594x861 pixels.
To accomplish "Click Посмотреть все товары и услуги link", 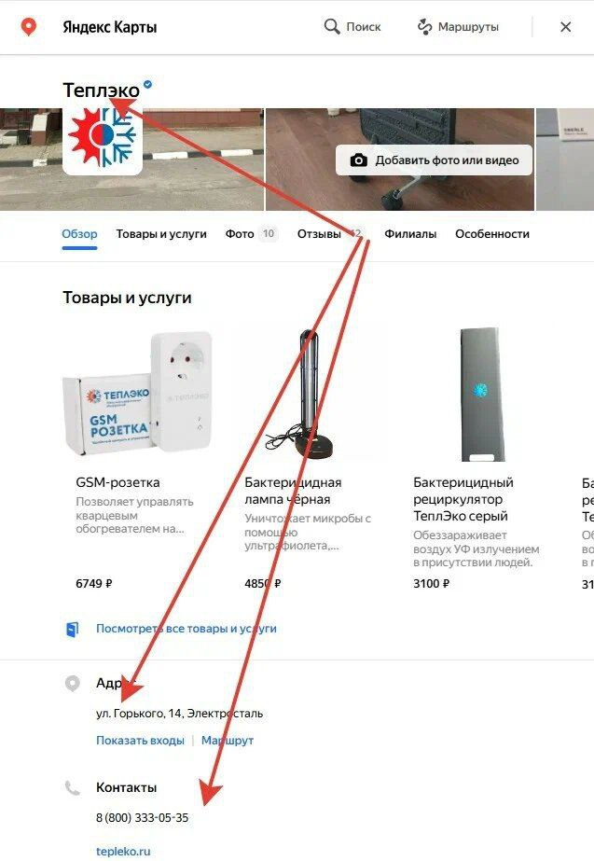I will click(186, 629).
